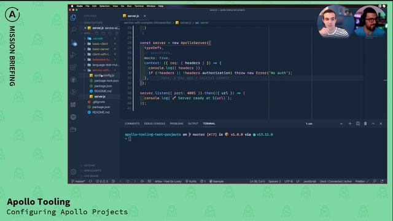Click the server symbol breadcrumb

tap(202, 23)
